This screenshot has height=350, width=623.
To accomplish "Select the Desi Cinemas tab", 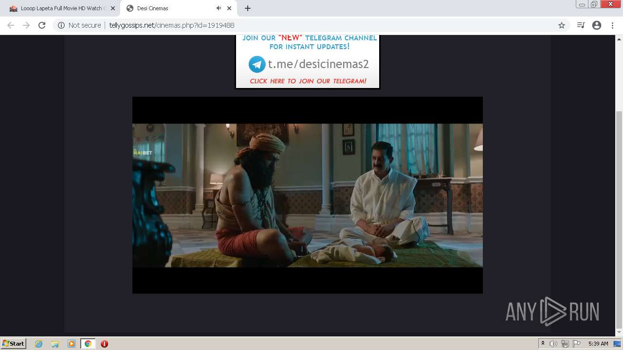I will click(x=178, y=8).
